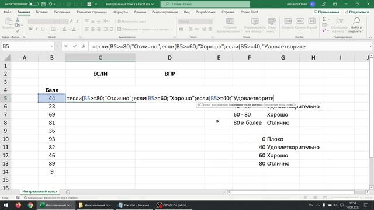This screenshot has width=374, height=210.
Task: Open Conditional Formatting (Условное форматирование)
Action: 230,25
